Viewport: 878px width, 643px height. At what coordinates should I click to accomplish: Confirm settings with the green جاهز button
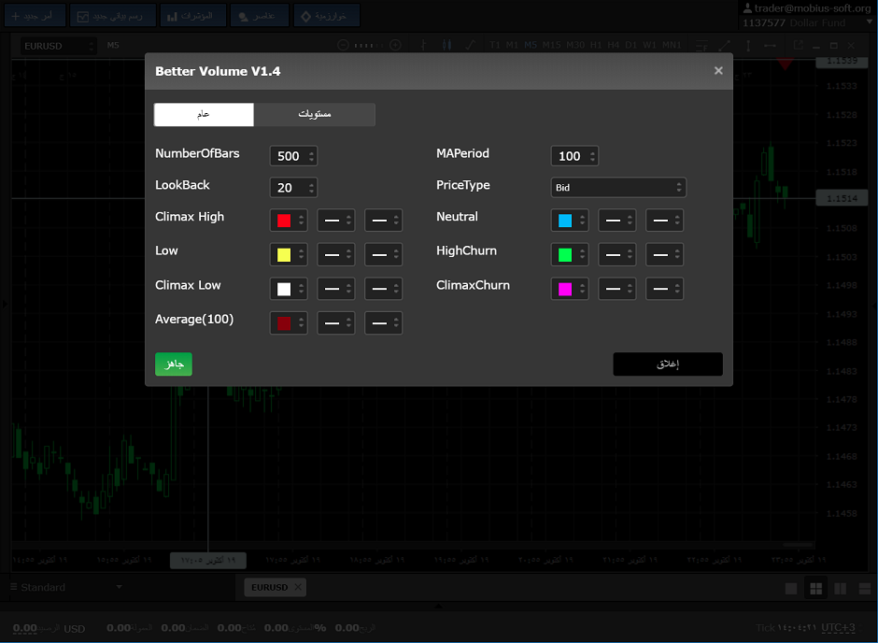click(x=174, y=364)
